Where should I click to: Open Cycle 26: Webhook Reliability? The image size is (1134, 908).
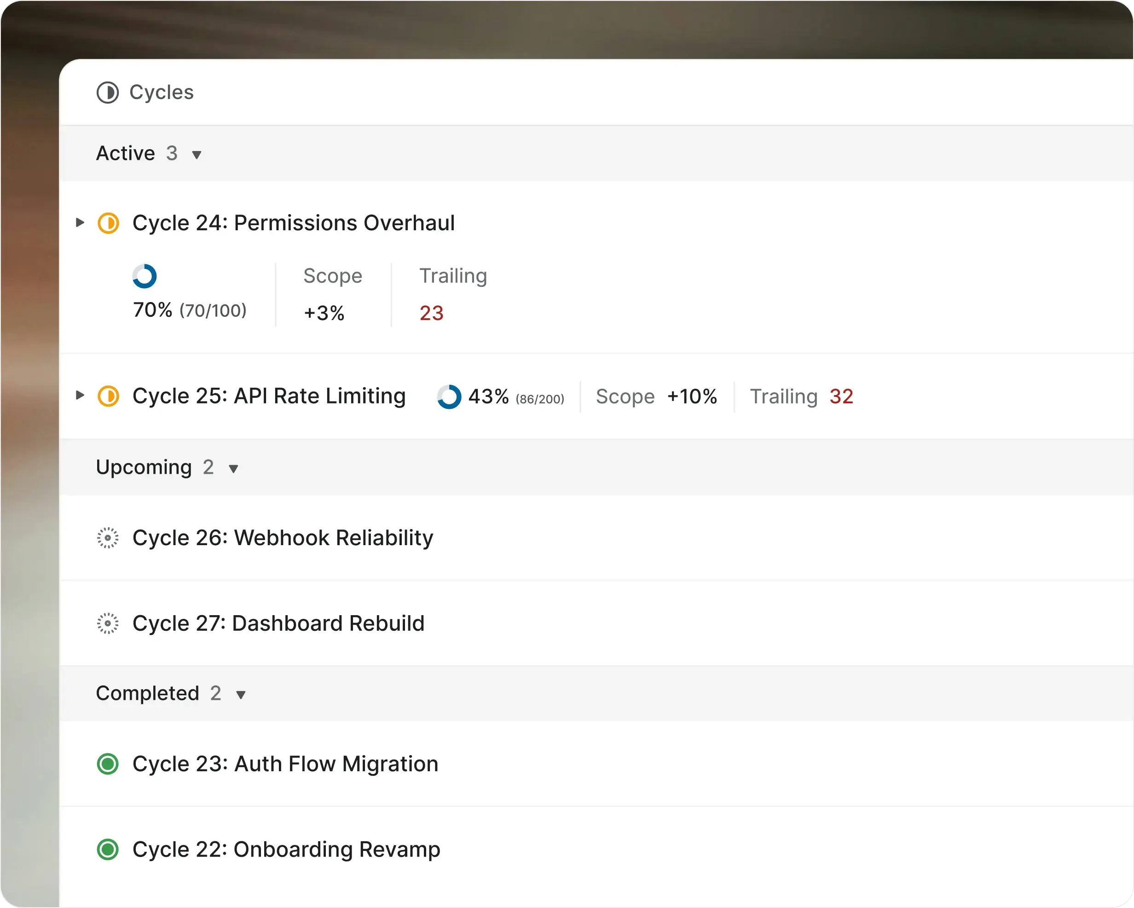(283, 538)
